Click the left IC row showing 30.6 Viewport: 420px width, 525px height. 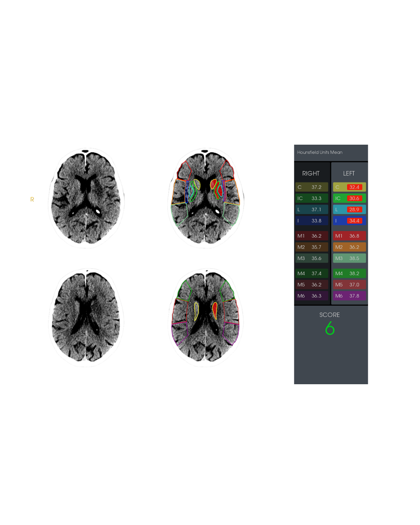(349, 198)
